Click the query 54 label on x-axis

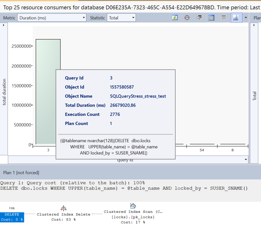[202, 150]
